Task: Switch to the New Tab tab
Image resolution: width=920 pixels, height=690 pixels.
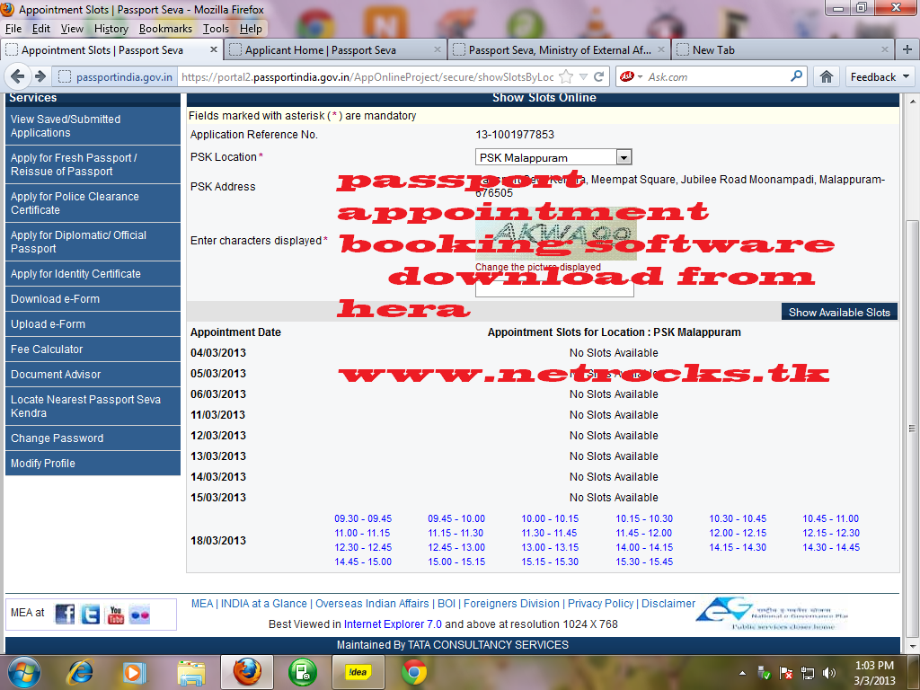Action: coord(783,50)
